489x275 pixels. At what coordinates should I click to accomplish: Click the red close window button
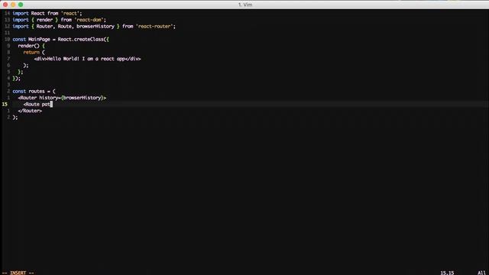[x=5, y=5]
